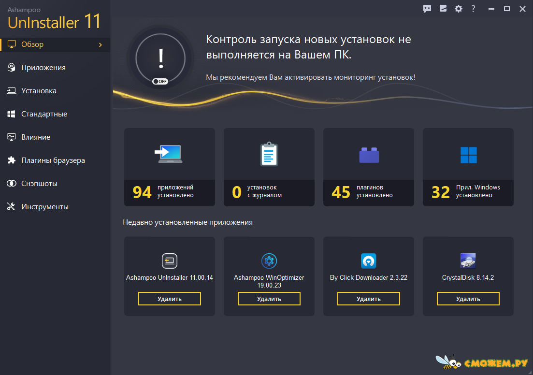Open settings via the gear icon
533x375 pixels.
click(x=459, y=9)
